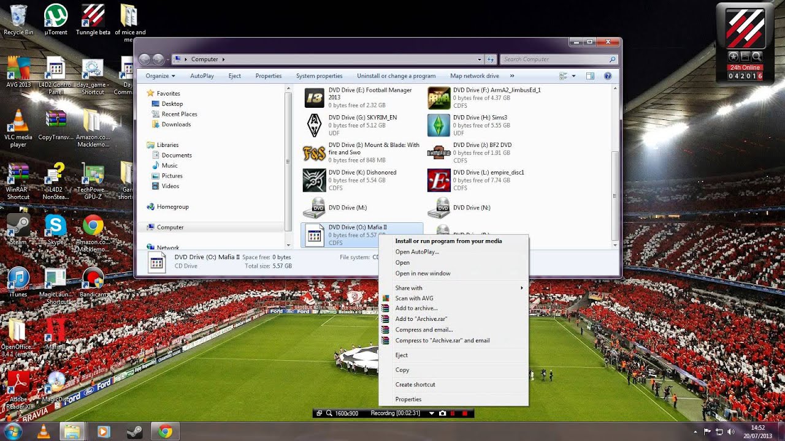Expand the Share with submenu arrow

(x=522, y=288)
